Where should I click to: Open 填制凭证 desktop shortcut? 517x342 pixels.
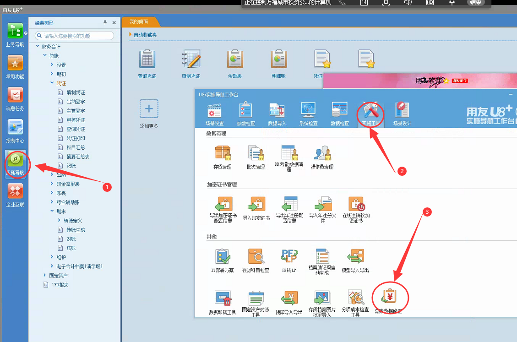(191, 64)
